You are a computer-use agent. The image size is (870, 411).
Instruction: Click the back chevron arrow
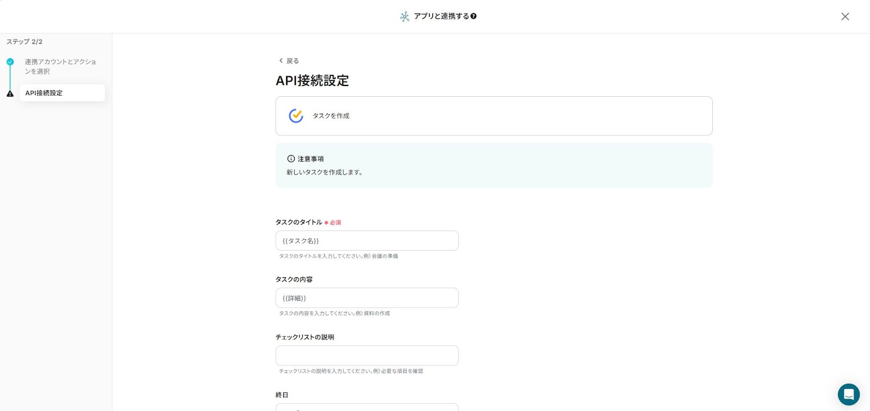pyautogui.click(x=281, y=61)
